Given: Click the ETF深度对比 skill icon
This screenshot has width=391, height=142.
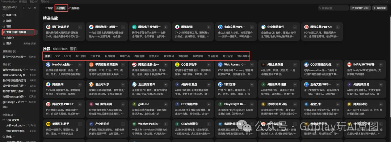Looking at the screenshot, I should pos(177,104).
